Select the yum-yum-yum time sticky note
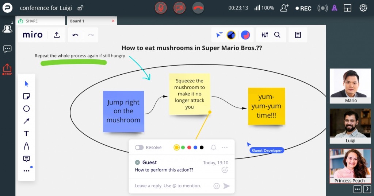374x196 pixels. click(x=266, y=106)
